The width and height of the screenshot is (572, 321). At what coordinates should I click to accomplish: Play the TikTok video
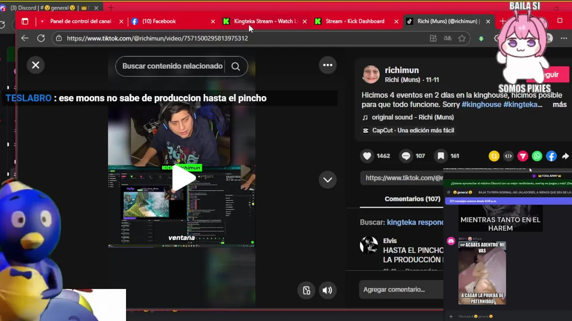pos(184,178)
